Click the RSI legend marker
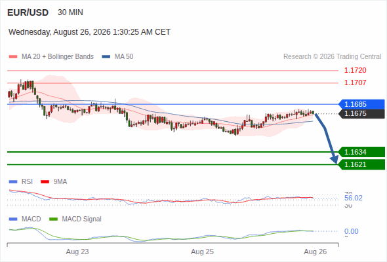This screenshot has height=262, width=387. coord(13,182)
